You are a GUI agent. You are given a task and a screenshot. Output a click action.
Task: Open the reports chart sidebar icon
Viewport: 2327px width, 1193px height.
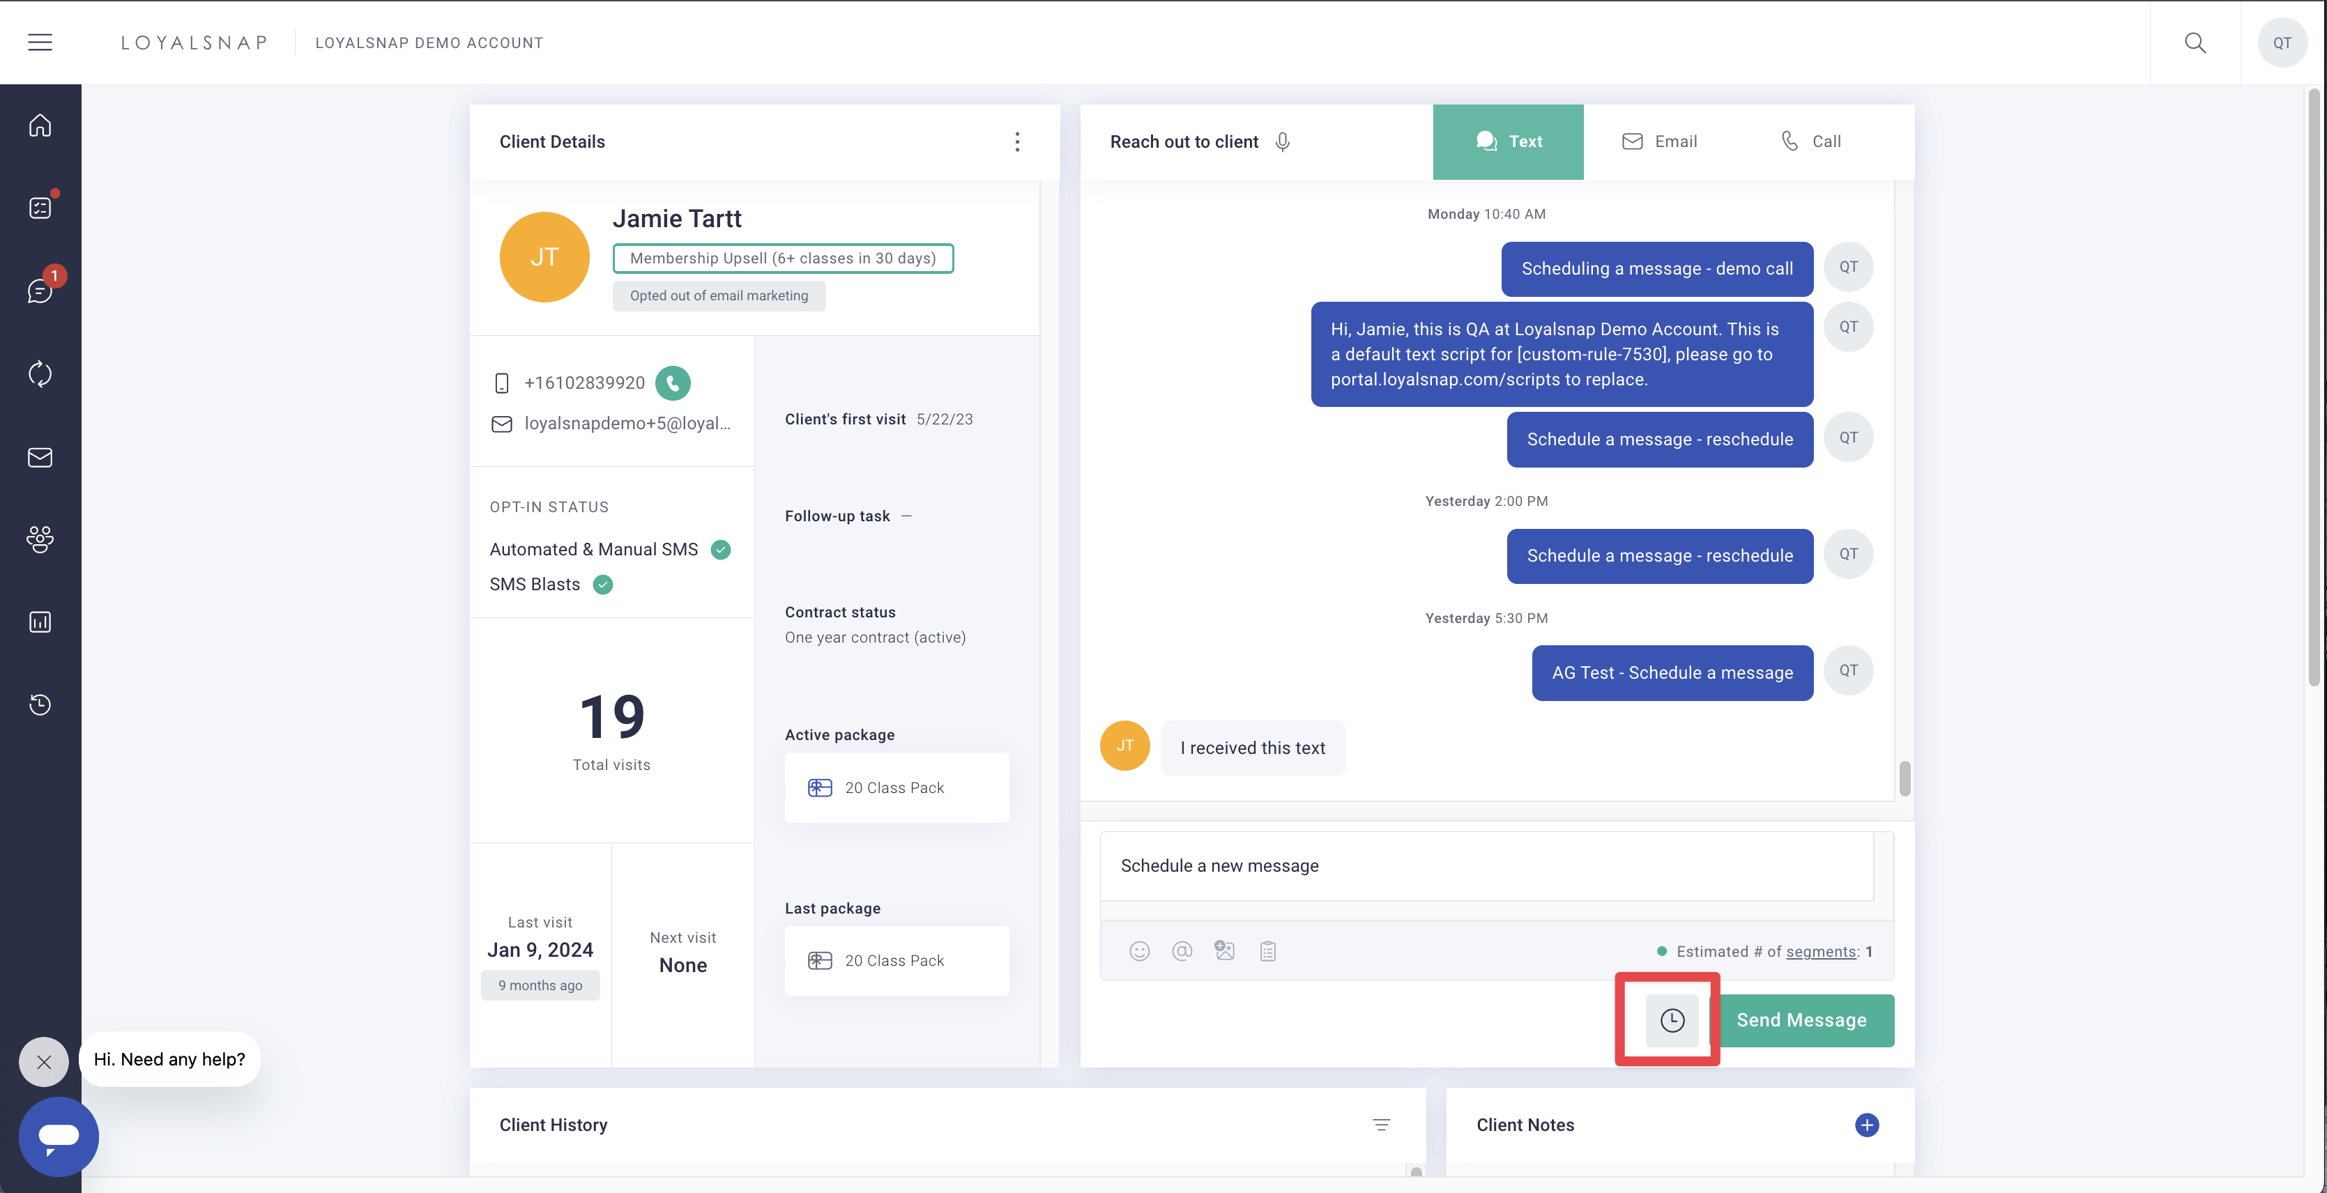tap(40, 622)
